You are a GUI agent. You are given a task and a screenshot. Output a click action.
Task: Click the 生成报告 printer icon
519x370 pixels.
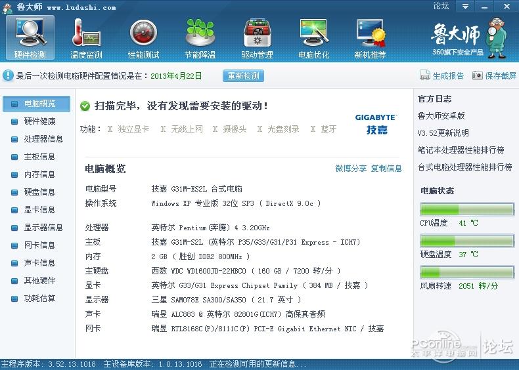(x=424, y=75)
